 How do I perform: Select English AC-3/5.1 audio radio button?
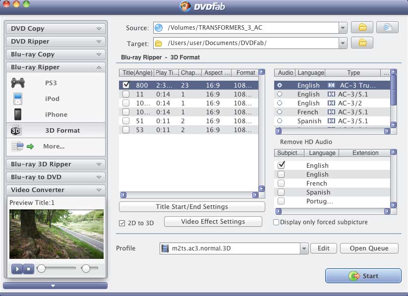pyautogui.click(x=280, y=94)
